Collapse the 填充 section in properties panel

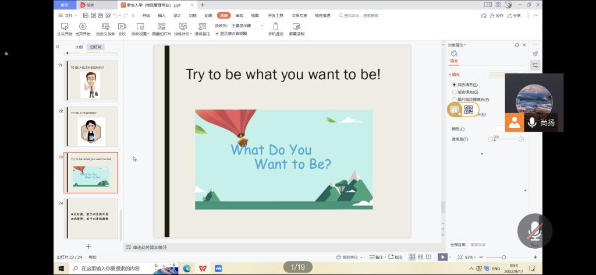click(450, 75)
